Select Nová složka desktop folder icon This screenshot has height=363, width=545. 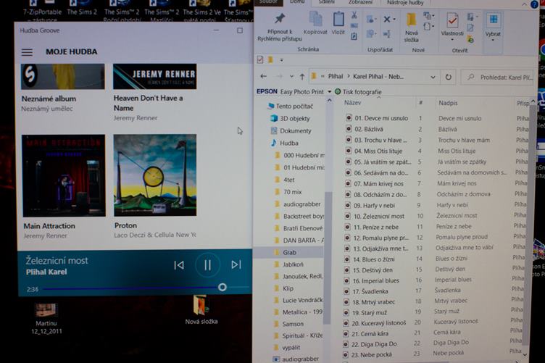click(201, 310)
